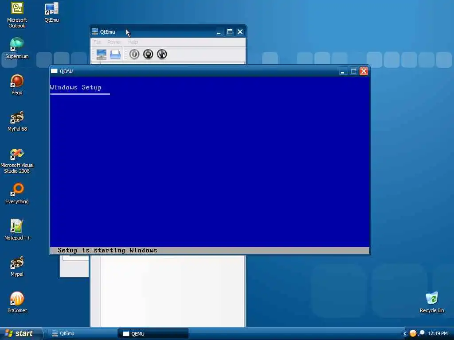The height and width of the screenshot is (340, 454).
Task: Select the Microsoft Visual Studio 2008 icon
Action: point(17,160)
